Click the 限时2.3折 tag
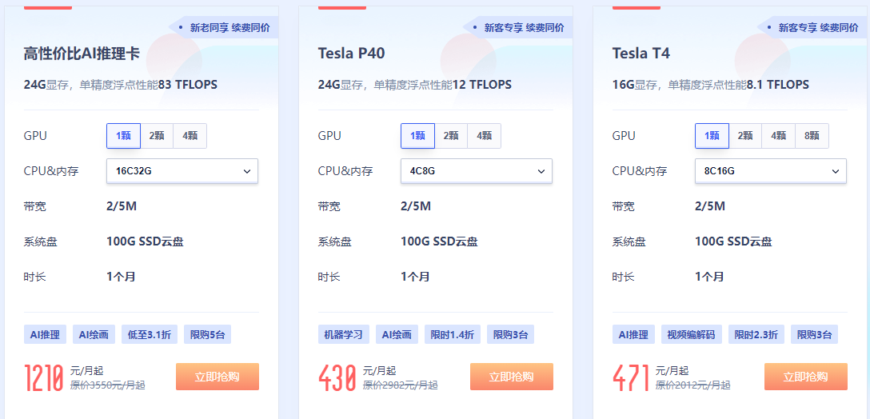Viewport: 870px width, 419px height. (x=756, y=335)
